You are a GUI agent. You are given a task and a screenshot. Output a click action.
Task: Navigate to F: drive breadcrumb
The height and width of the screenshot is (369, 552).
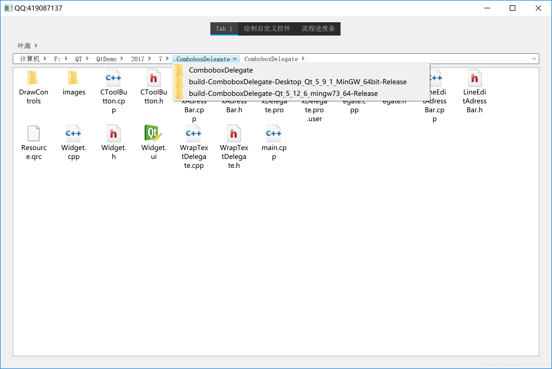pyautogui.click(x=57, y=59)
